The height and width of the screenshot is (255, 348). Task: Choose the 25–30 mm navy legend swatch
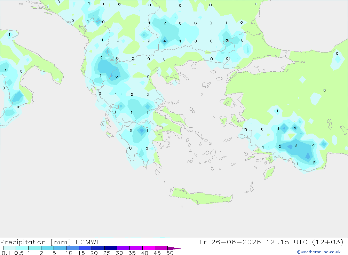point(111,248)
